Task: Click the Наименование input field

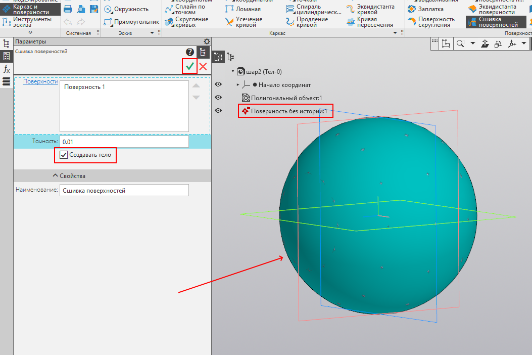Action: (124, 190)
